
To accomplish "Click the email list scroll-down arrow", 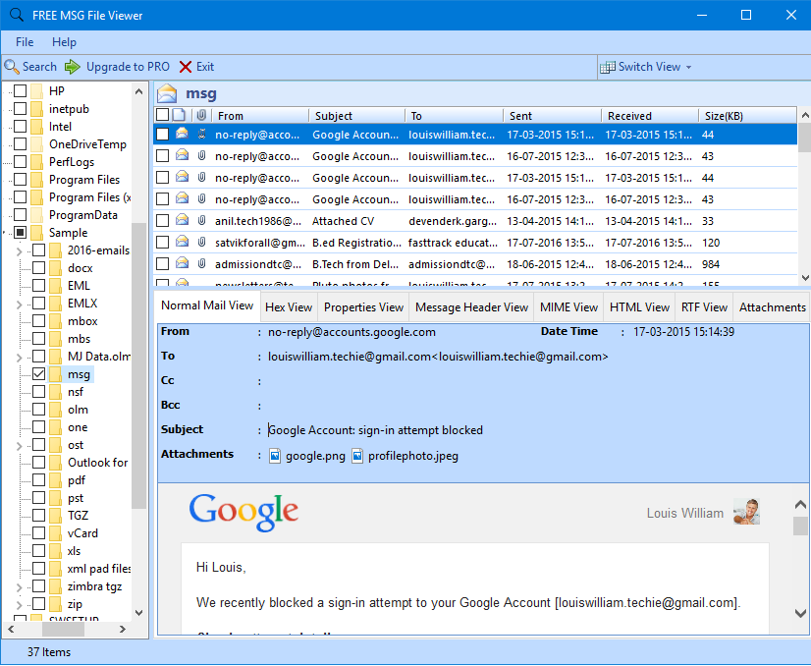I will 805,277.
